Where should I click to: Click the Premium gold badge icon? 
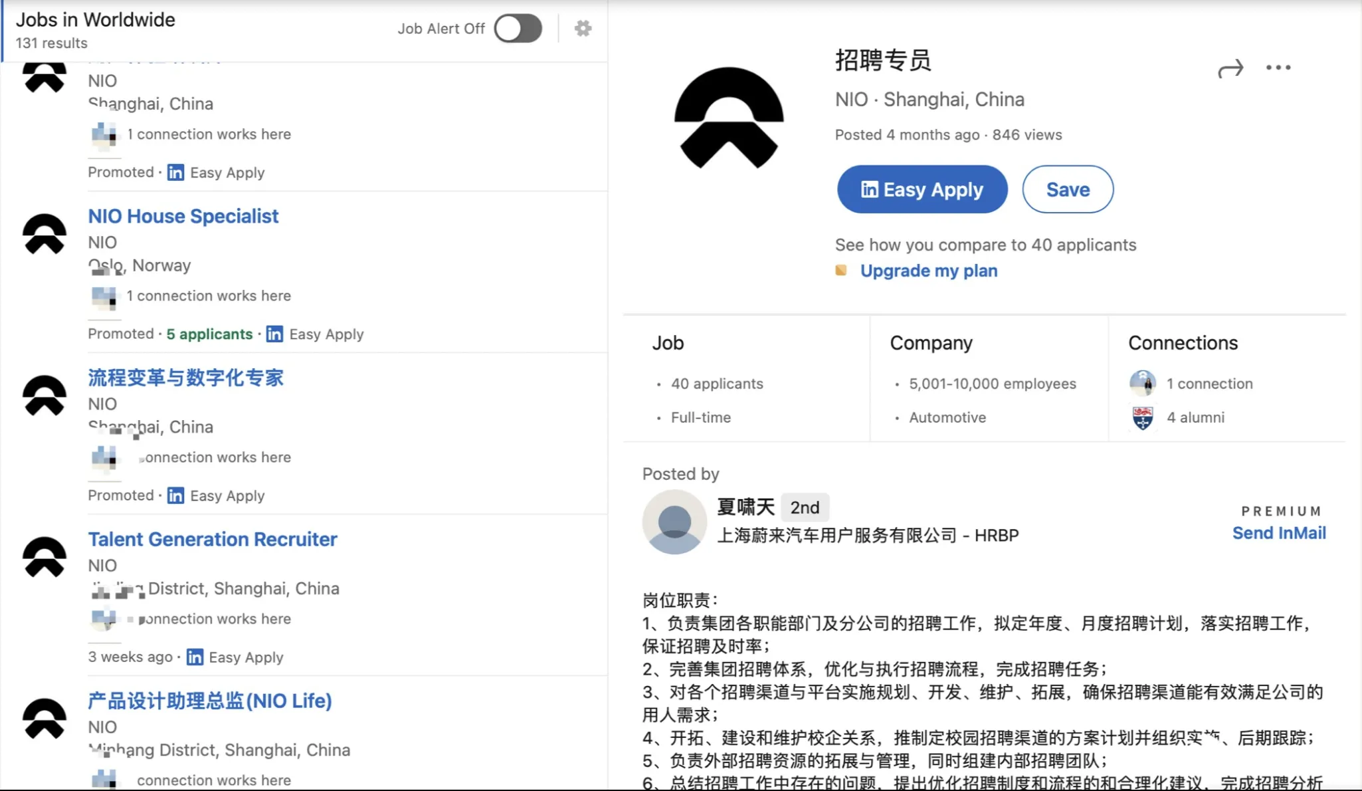(841, 271)
